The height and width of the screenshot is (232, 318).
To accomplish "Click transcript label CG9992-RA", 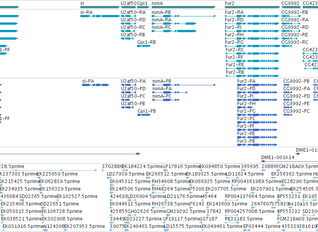I will [295, 20].
